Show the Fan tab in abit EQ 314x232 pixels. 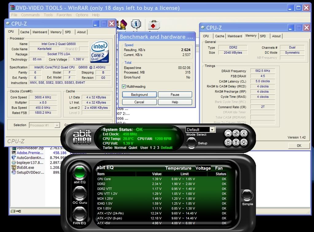coord(219,168)
